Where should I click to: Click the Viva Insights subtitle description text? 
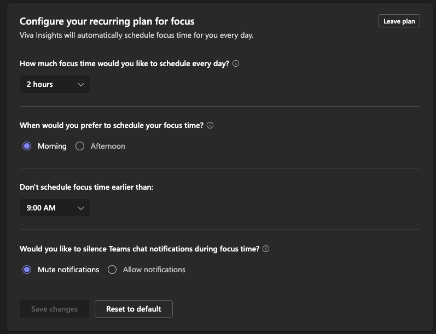[x=136, y=35]
